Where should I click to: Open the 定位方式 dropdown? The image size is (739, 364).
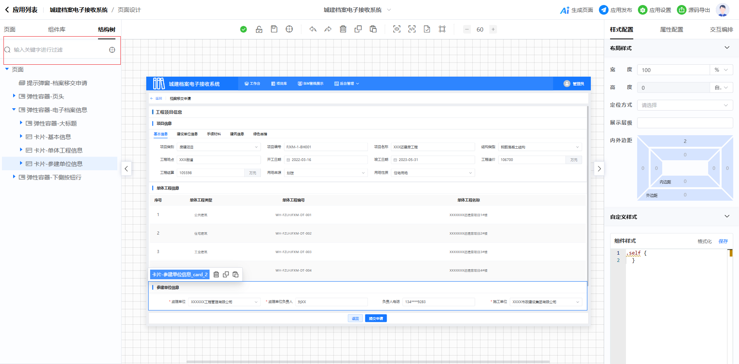(685, 105)
